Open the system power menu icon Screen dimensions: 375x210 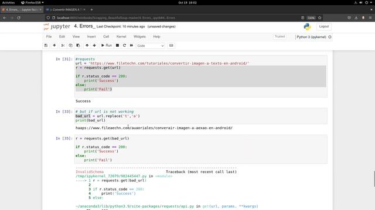point(366,2)
